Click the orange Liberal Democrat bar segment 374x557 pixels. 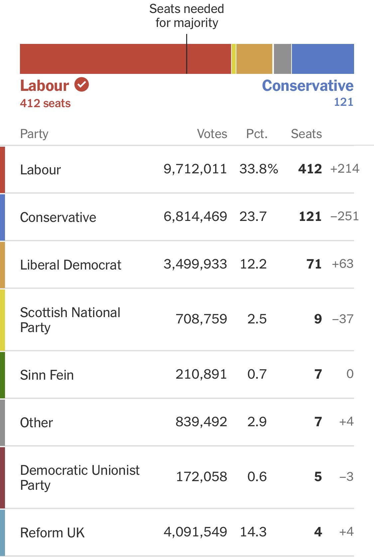254,59
